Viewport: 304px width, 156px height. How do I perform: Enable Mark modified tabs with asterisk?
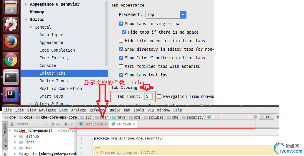[121, 66]
